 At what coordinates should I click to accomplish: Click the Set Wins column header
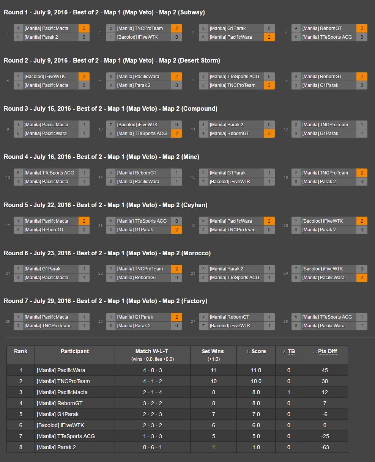point(213,352)
